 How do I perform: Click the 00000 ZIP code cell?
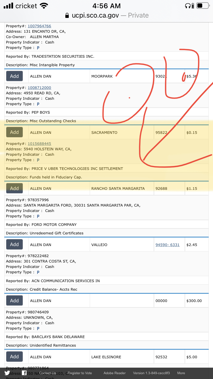169,301
